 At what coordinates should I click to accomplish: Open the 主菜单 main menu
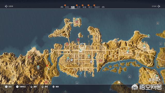tap(9, 6)
